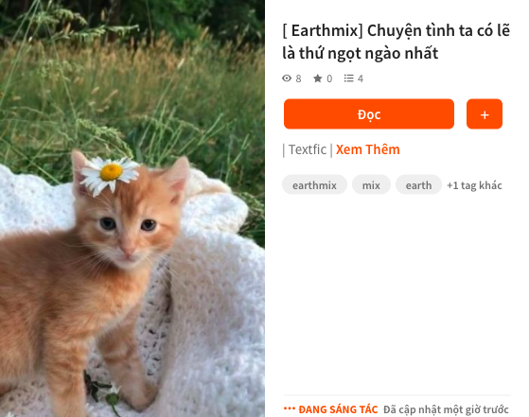529x417 pixels.
Task: Expand description via Xem Thêm
Action: click(368, 149)
